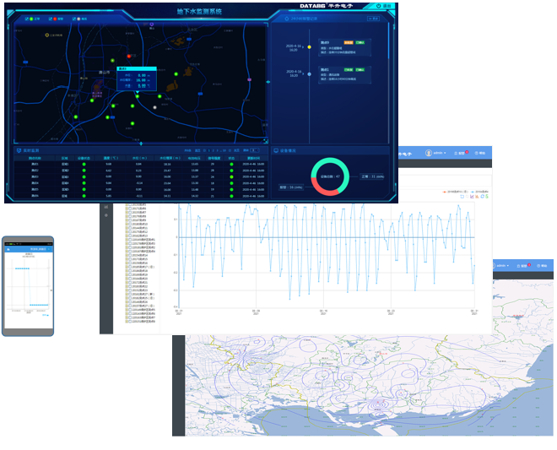557x450 pixels.
Task: Click the red alarm marker on the map
Action: 128,57
